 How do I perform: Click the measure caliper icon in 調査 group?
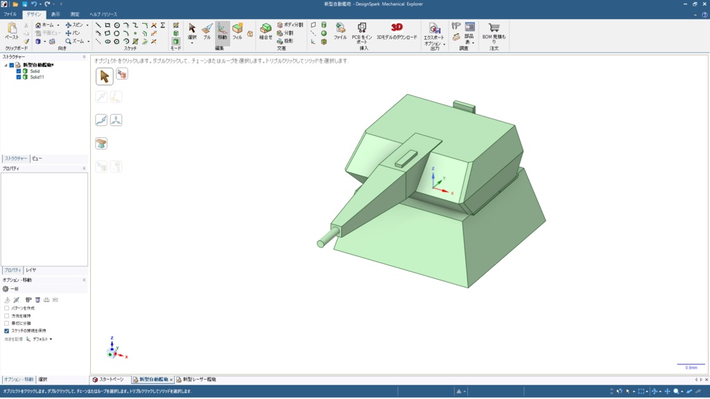click(x=456, y=26)
